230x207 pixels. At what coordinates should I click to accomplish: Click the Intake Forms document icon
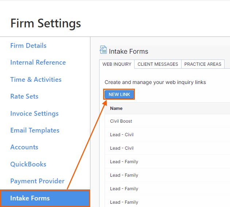tap(103, 50)
